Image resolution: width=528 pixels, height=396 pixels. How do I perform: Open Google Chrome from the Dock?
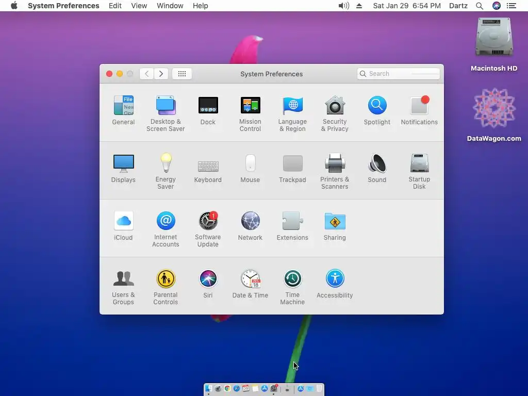coord(227,389)
